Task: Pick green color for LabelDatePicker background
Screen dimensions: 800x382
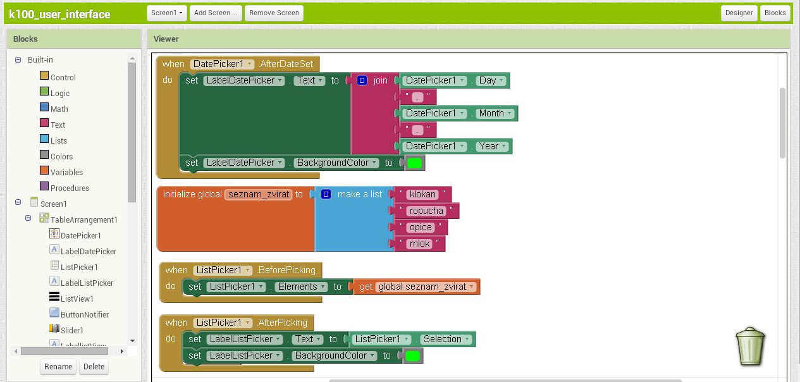Action: coord(414,163)
